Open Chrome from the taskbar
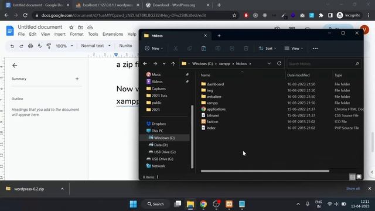Viewport: 375px width, 211px height. (203, 204)
